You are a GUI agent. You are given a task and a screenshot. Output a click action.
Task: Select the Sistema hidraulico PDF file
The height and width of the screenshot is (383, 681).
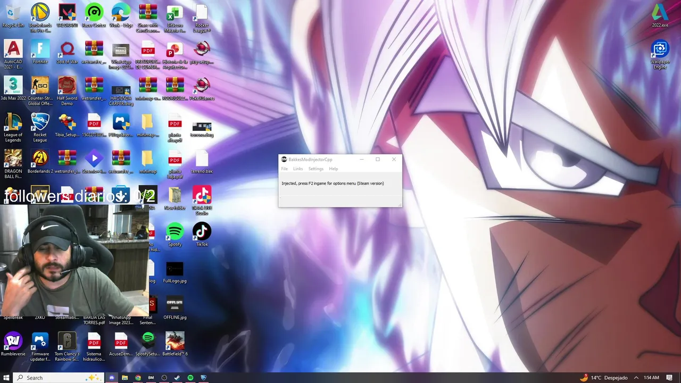coord(94,346)
